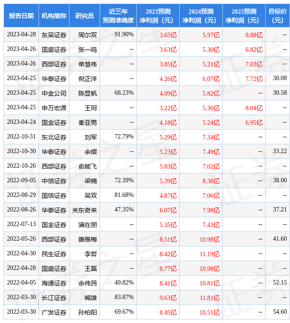Screen dimensions: 290x323
Task: Select the 国信证券 cell
Action: click(54, 196)
